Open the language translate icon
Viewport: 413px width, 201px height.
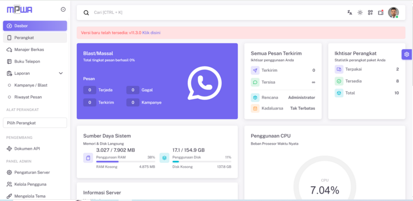click(x=350, y=12)
